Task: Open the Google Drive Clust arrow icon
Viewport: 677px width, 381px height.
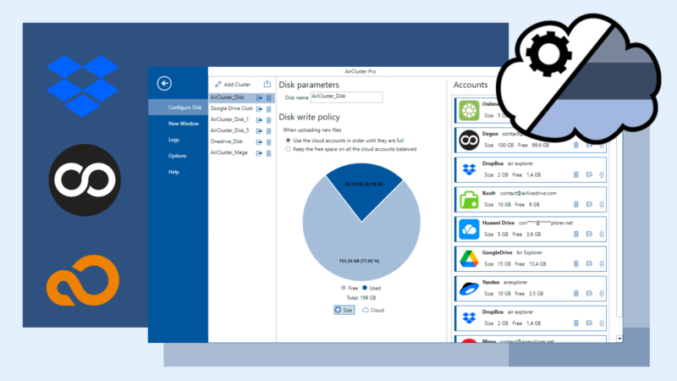Action: click(259, 109)
